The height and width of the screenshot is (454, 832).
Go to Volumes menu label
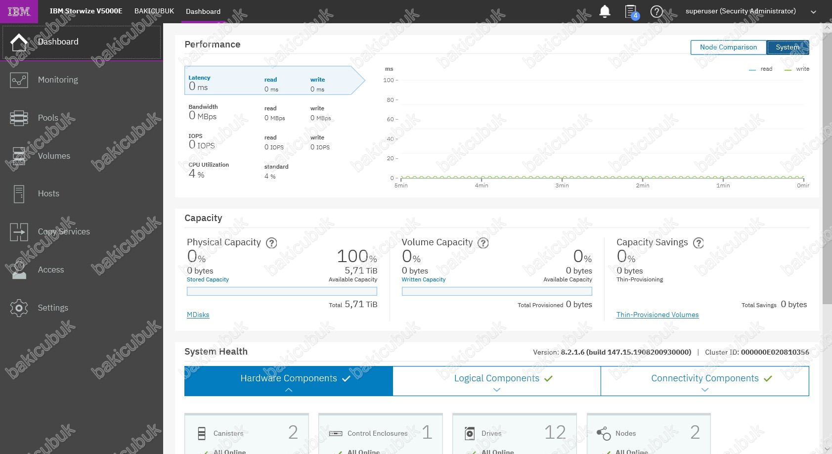(54, 156)
